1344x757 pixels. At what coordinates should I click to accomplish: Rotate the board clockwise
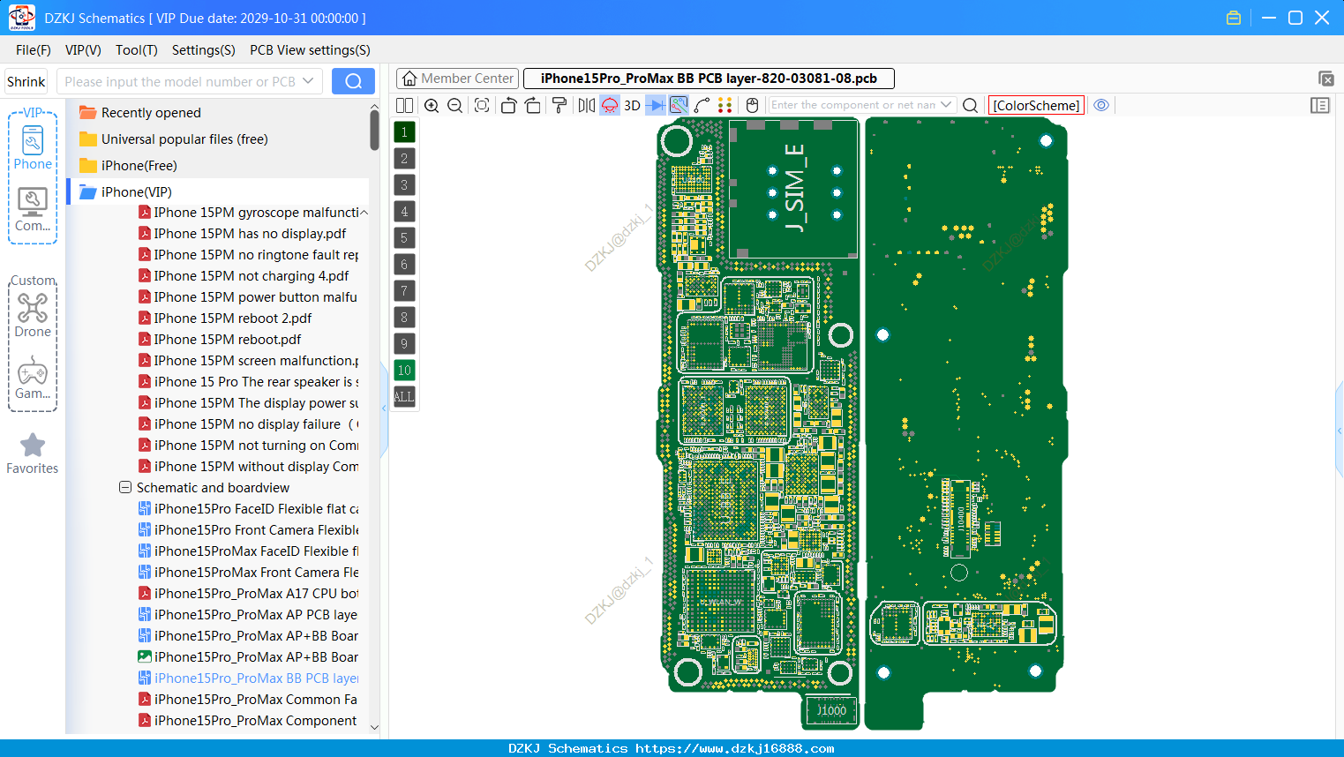[x=533, y=105]
